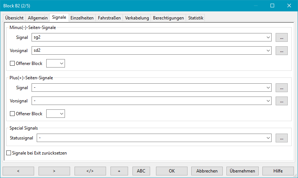Enable Offener Block under Plus-Seiten-Signale

(x=12, y=114)
